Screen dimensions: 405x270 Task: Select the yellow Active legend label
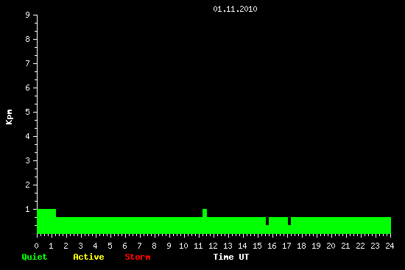[x=88, y=257]
